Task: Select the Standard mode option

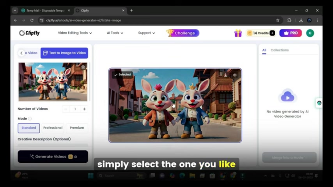Action: [29, 128]
